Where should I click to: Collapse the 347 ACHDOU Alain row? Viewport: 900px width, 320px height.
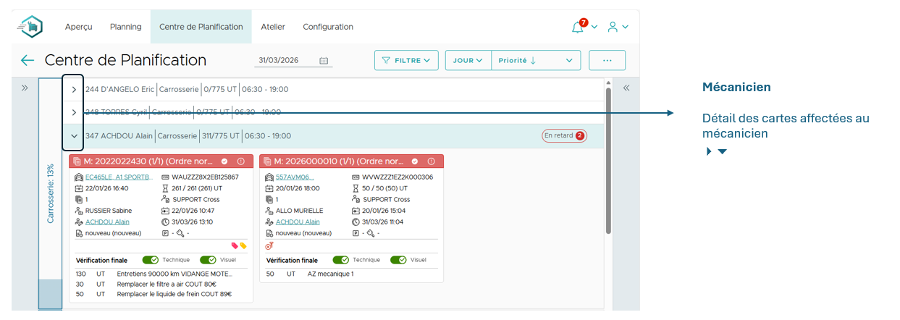tap(74, 135)
